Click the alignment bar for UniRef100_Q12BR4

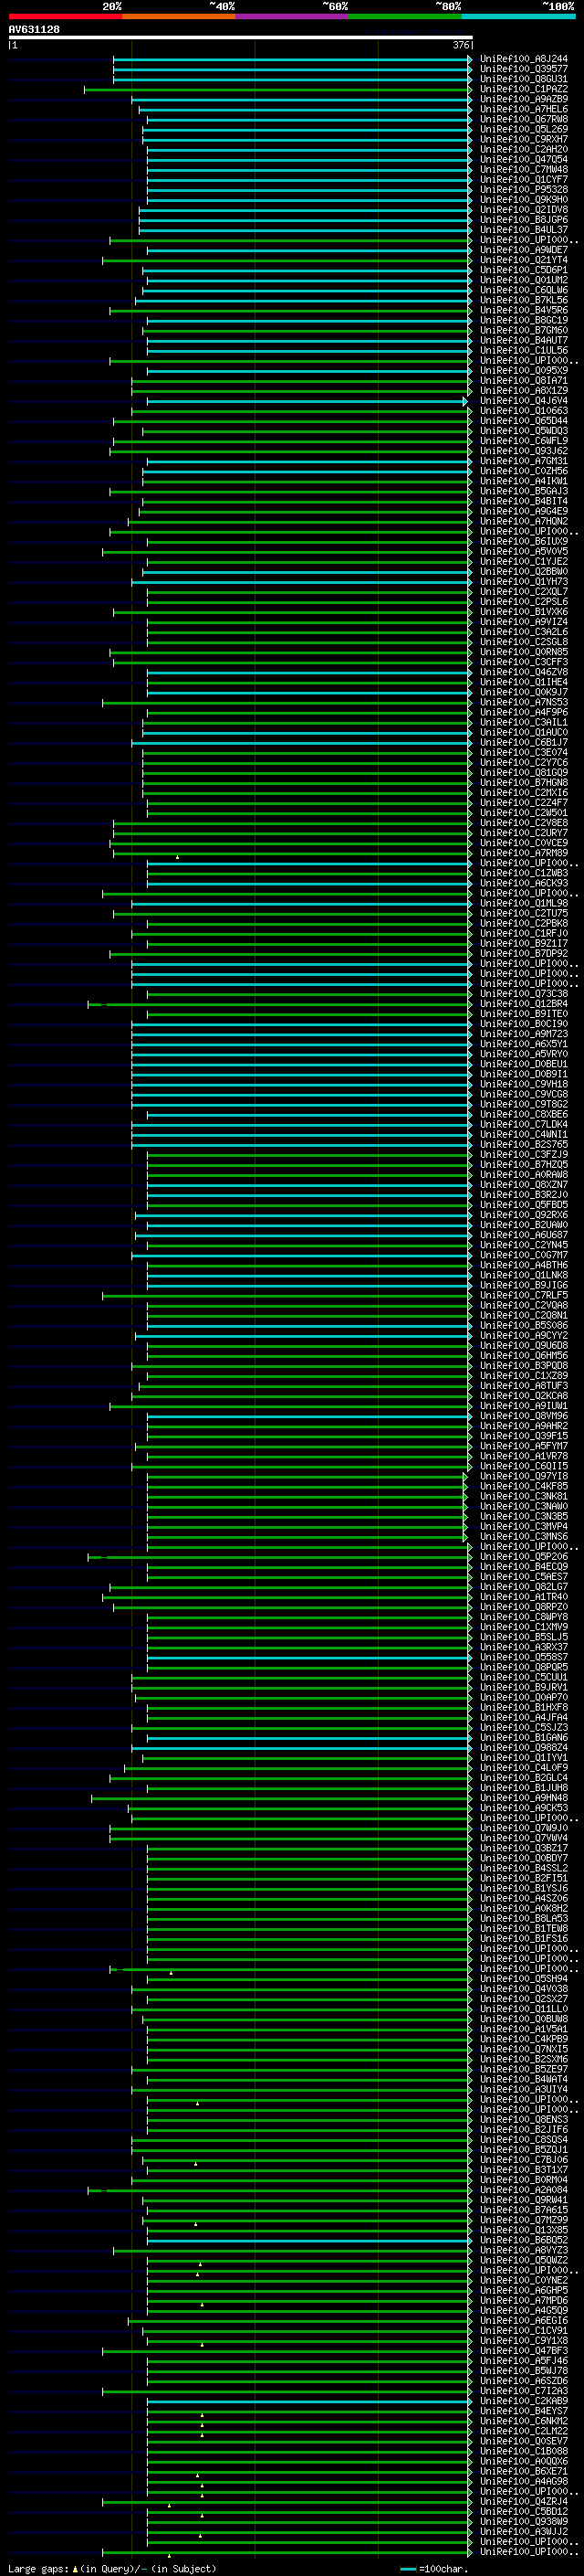tap(280, 1004)
